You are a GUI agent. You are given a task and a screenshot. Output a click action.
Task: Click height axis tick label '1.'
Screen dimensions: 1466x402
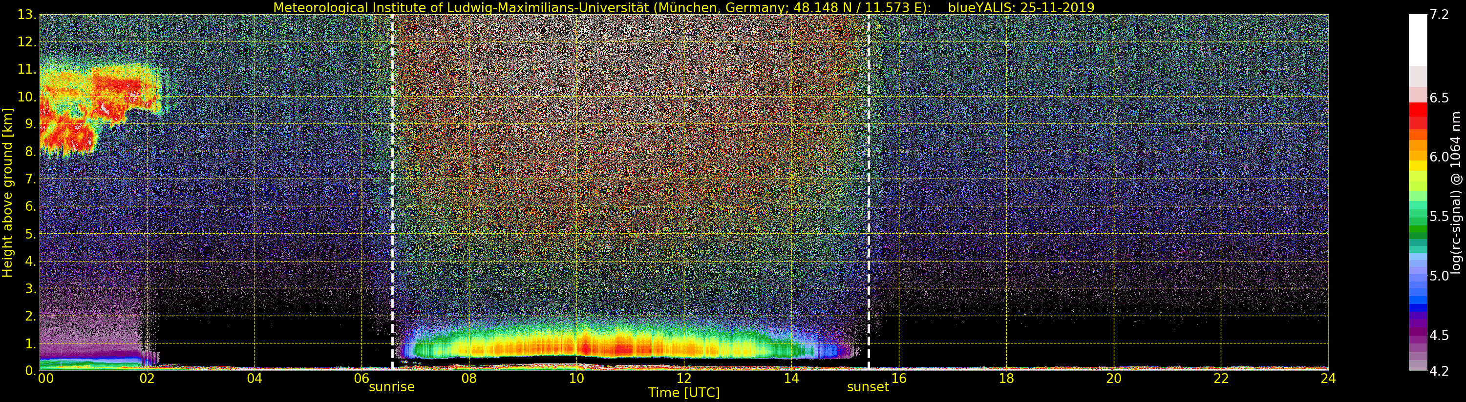coord(30,343)
